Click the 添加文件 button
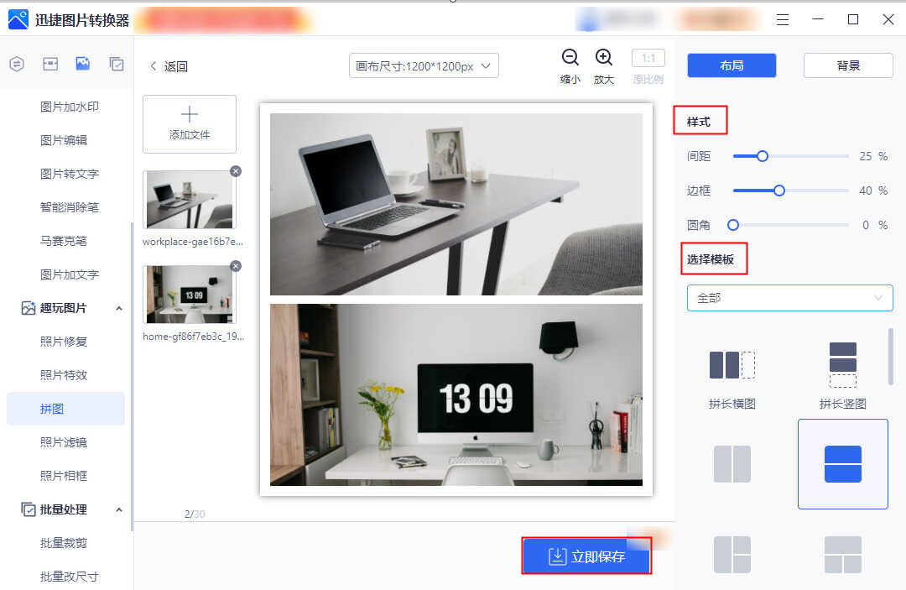 point(190,124)
